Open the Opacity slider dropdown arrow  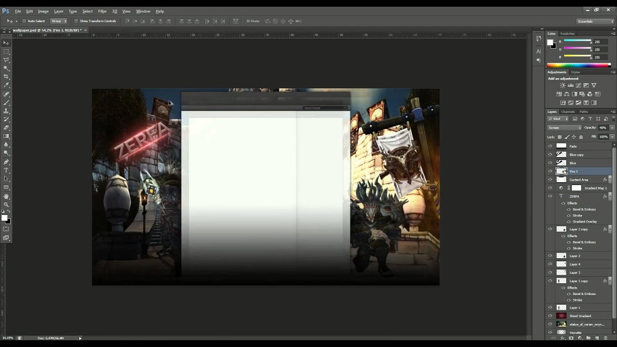(x=612, y=128)
